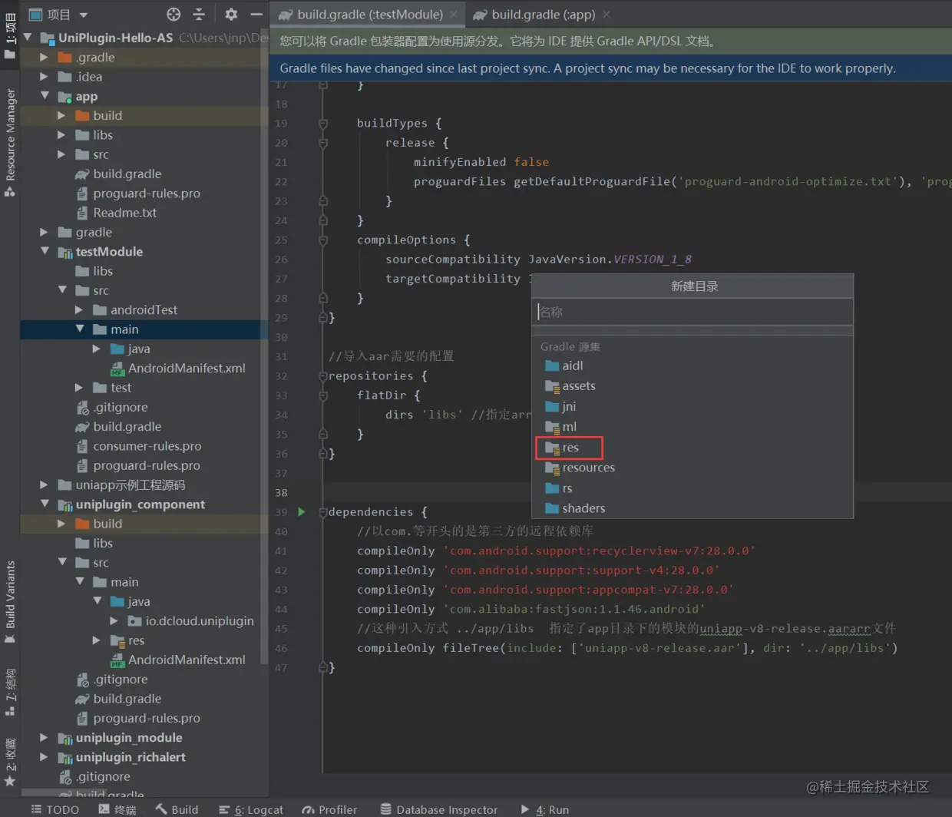Screen dimensions: 952x817
Task: Click the directory name input field
Action: point(693,312)
